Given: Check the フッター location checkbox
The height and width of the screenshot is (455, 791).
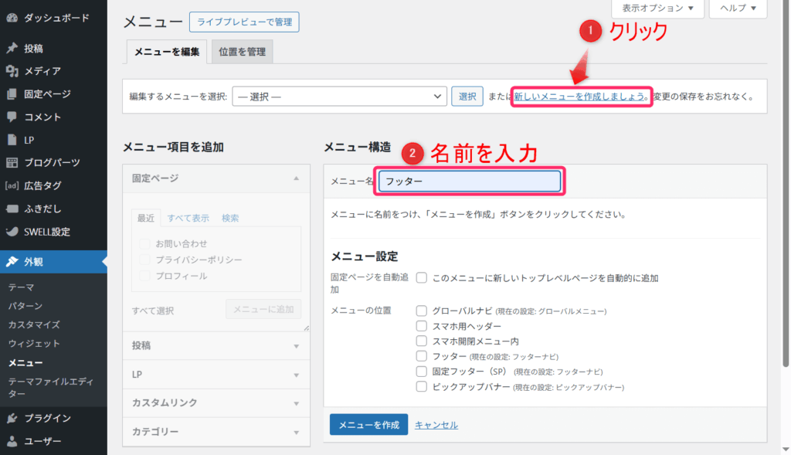Looking at the screenshot, I should coord(422,356).
